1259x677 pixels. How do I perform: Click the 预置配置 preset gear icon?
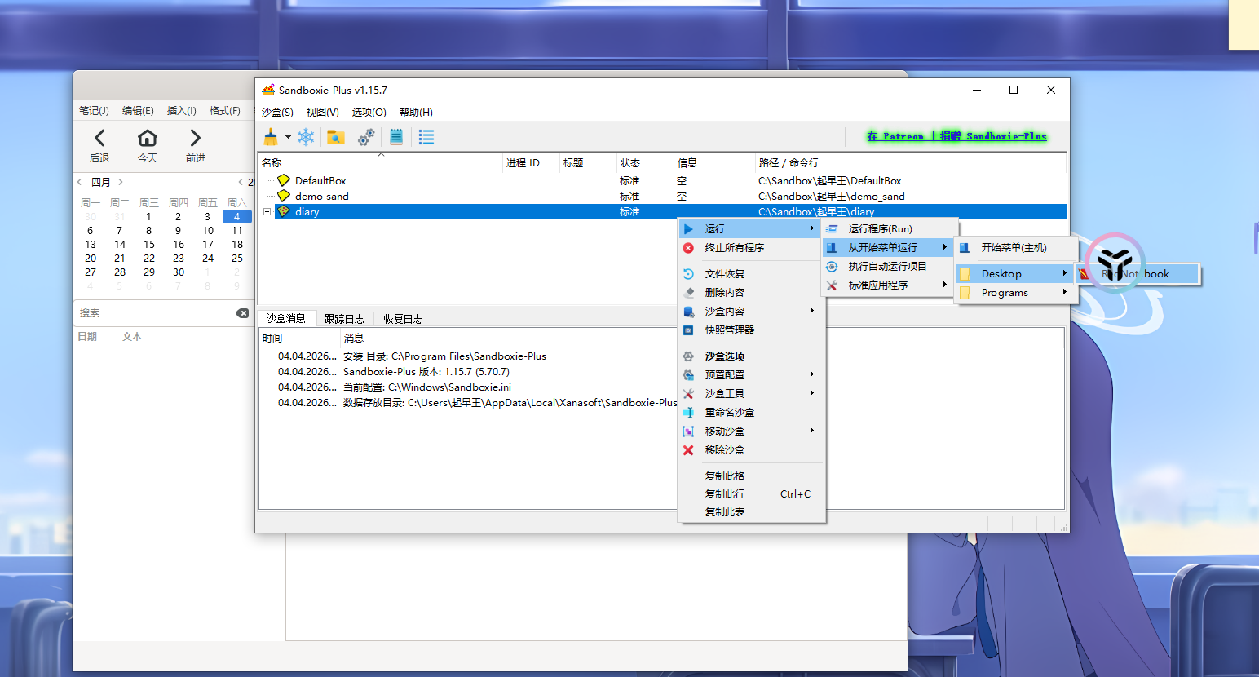(688, 375)
